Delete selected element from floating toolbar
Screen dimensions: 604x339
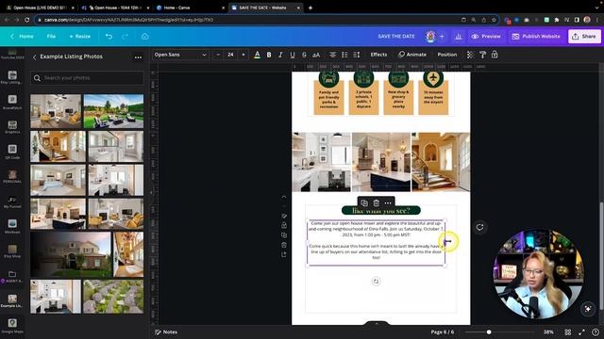(x=376, y=203)
